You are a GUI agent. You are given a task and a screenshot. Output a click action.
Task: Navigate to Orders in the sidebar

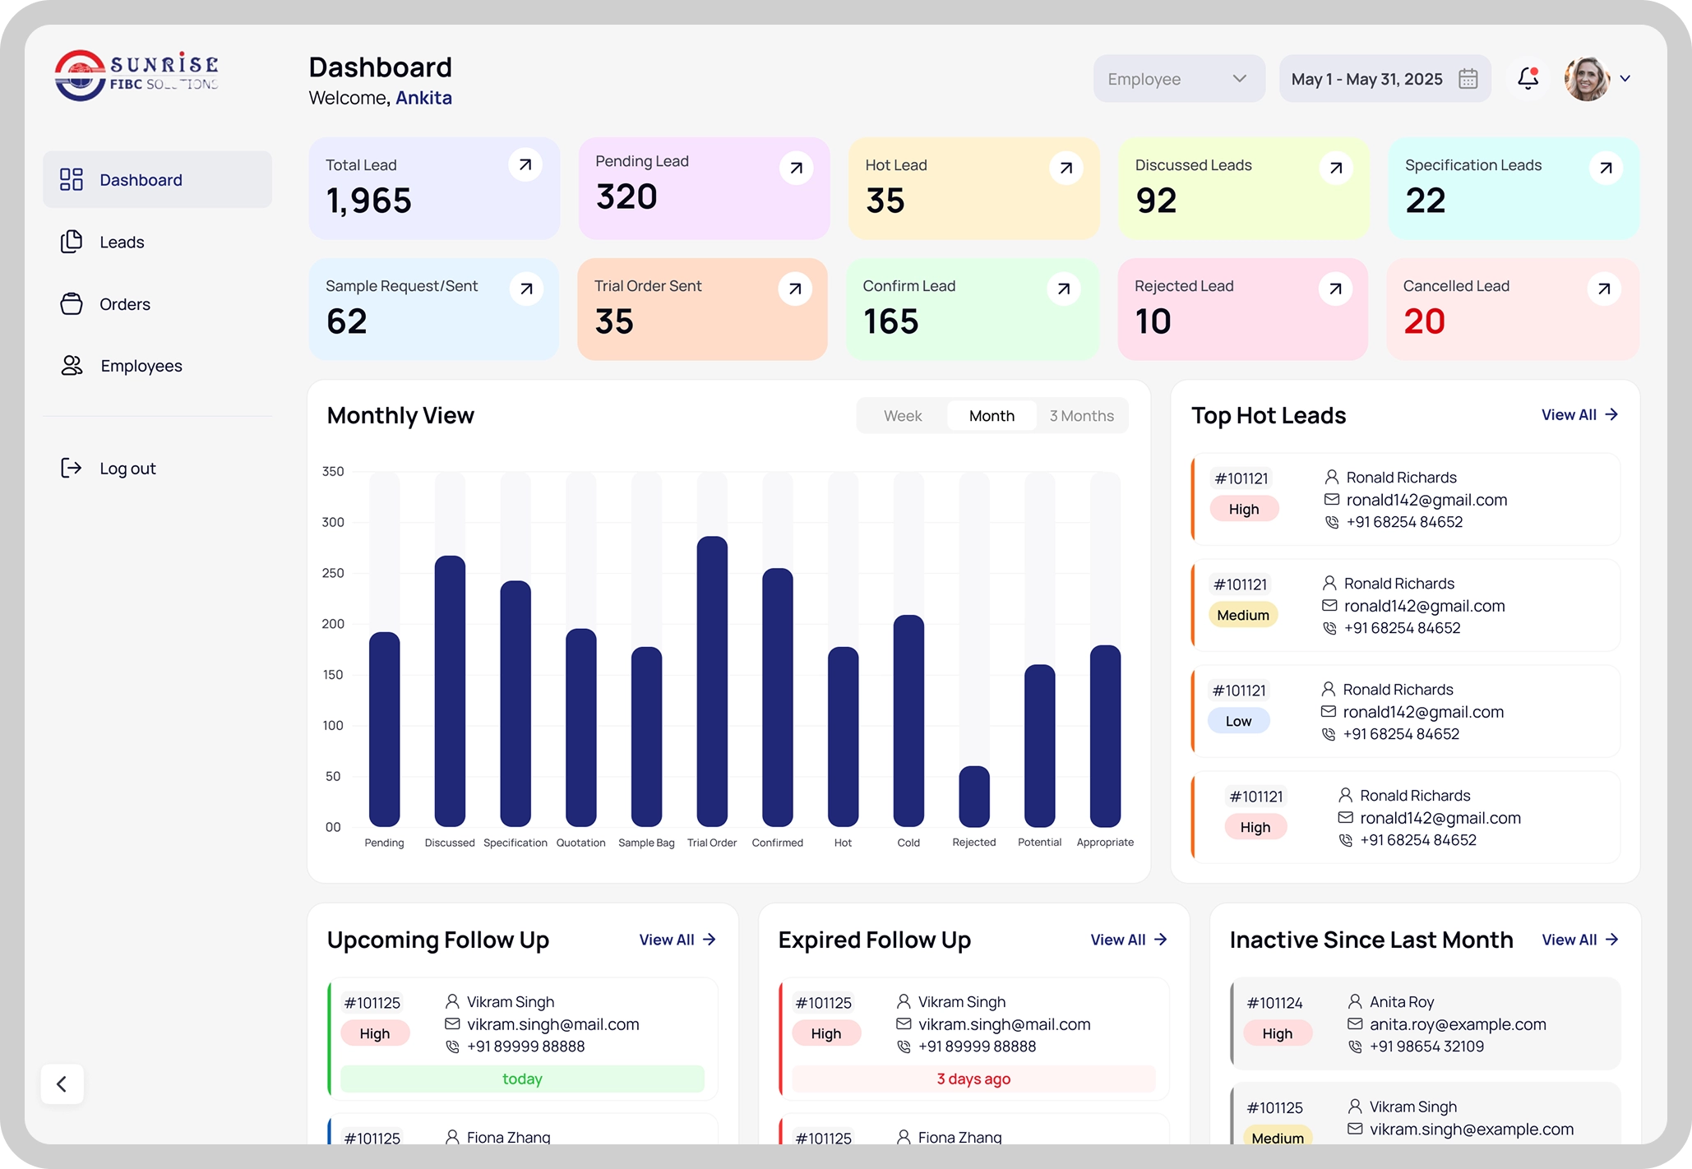(157, 303)
